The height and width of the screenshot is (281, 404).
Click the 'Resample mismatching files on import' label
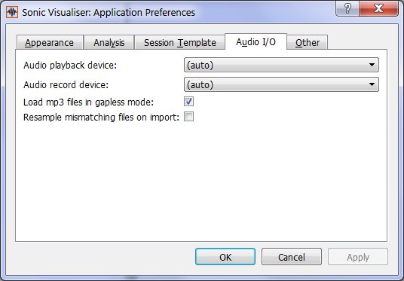pos(101,118)
